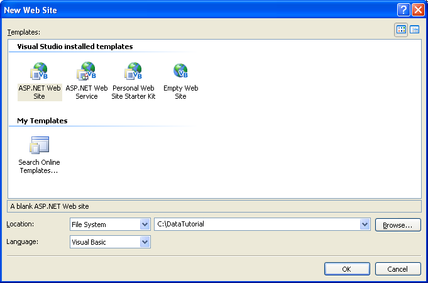
Task: Click the title bar Help question mark button
Action: (403, 9)
